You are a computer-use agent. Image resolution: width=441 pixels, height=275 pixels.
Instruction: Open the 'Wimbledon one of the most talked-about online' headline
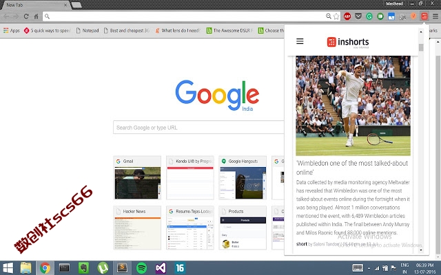(x=352, y=168)
